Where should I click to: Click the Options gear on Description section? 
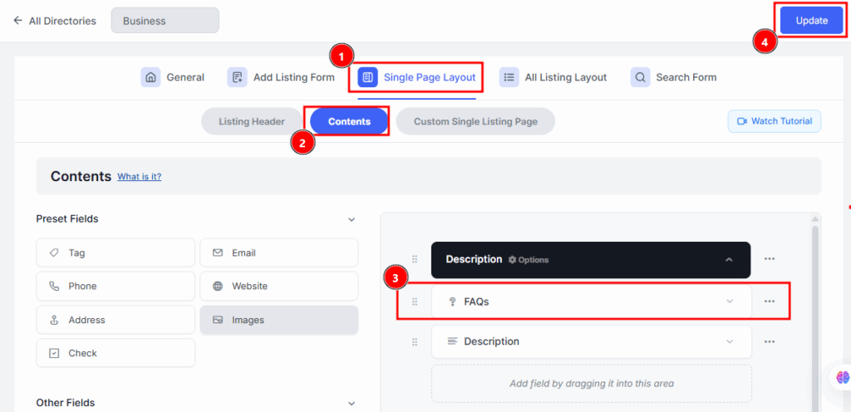coord(529,260)
